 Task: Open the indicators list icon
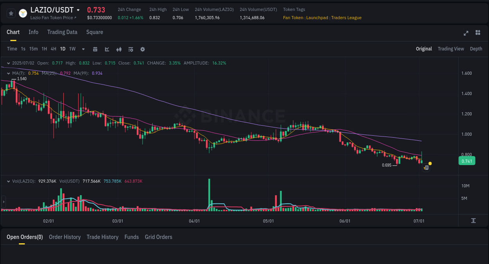[130, 49]
